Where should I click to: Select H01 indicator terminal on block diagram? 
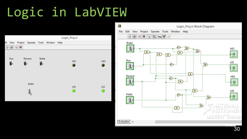234,54
